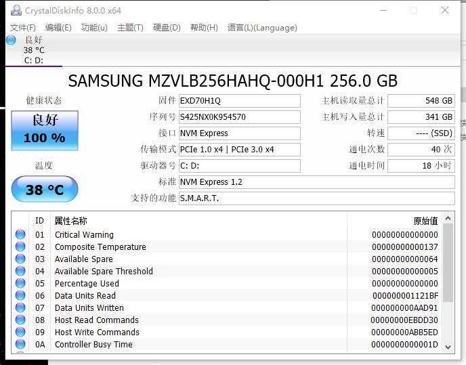Click the serial number field S425NX0K954570
This screenshot has height=365, width=466.
(x=239, y=117)
